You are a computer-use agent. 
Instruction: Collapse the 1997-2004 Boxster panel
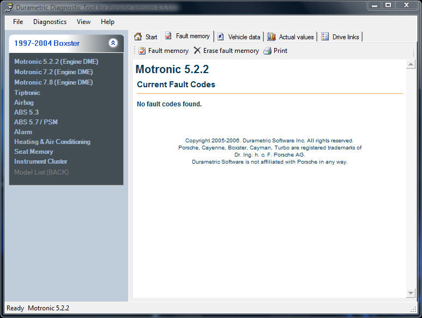pyautogui.click(x=113, y=43)
